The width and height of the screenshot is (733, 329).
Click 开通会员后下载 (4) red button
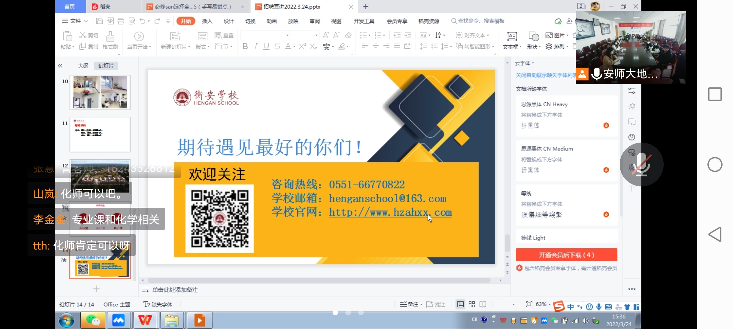tap(566, 255)
